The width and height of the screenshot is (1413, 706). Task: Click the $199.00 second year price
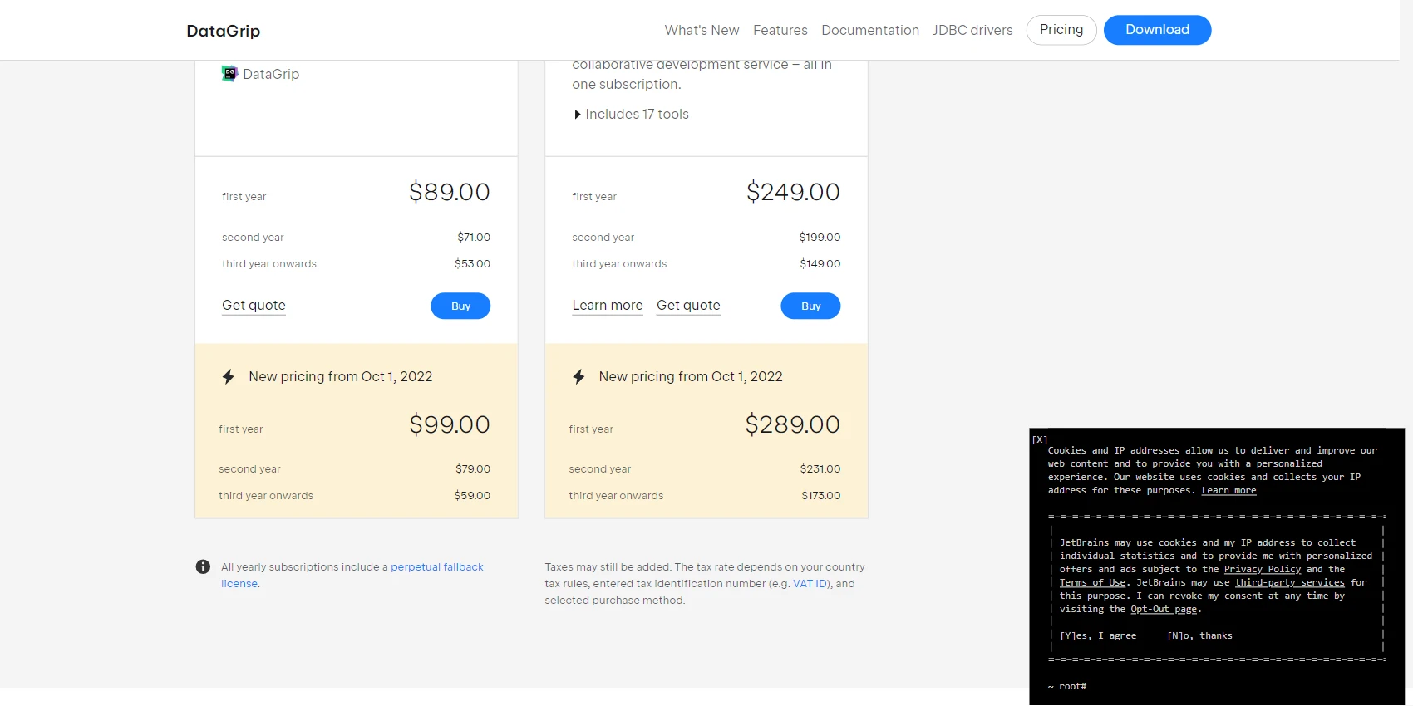(x=820, y=238)
